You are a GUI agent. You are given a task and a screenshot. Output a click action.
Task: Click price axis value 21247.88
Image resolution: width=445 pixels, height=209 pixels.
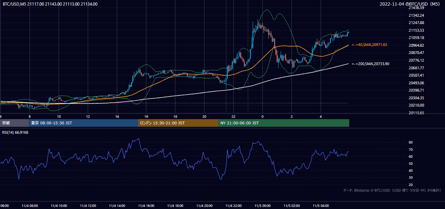tap(416, 23)
